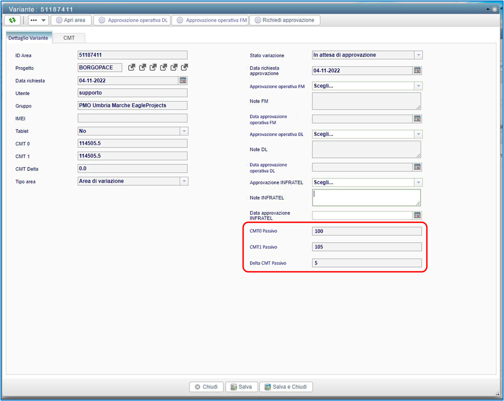Screen dimensions: 504x401
Task: Expand the Approvazione INFRATEL dropdown
Action: 418,182
